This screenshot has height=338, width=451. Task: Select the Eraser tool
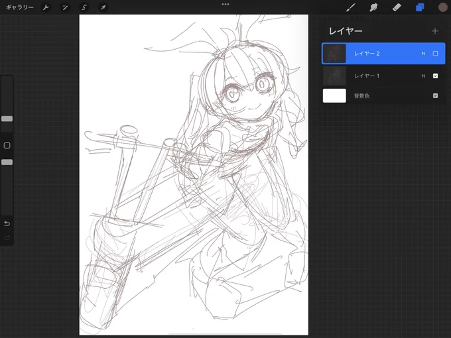tap(397, 7)
